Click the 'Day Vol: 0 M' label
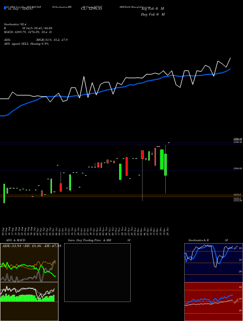 click(x=153, y=14)
